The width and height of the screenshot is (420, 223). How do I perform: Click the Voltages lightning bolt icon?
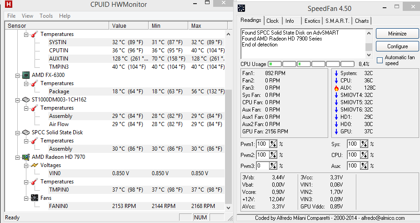pos(35,165)
